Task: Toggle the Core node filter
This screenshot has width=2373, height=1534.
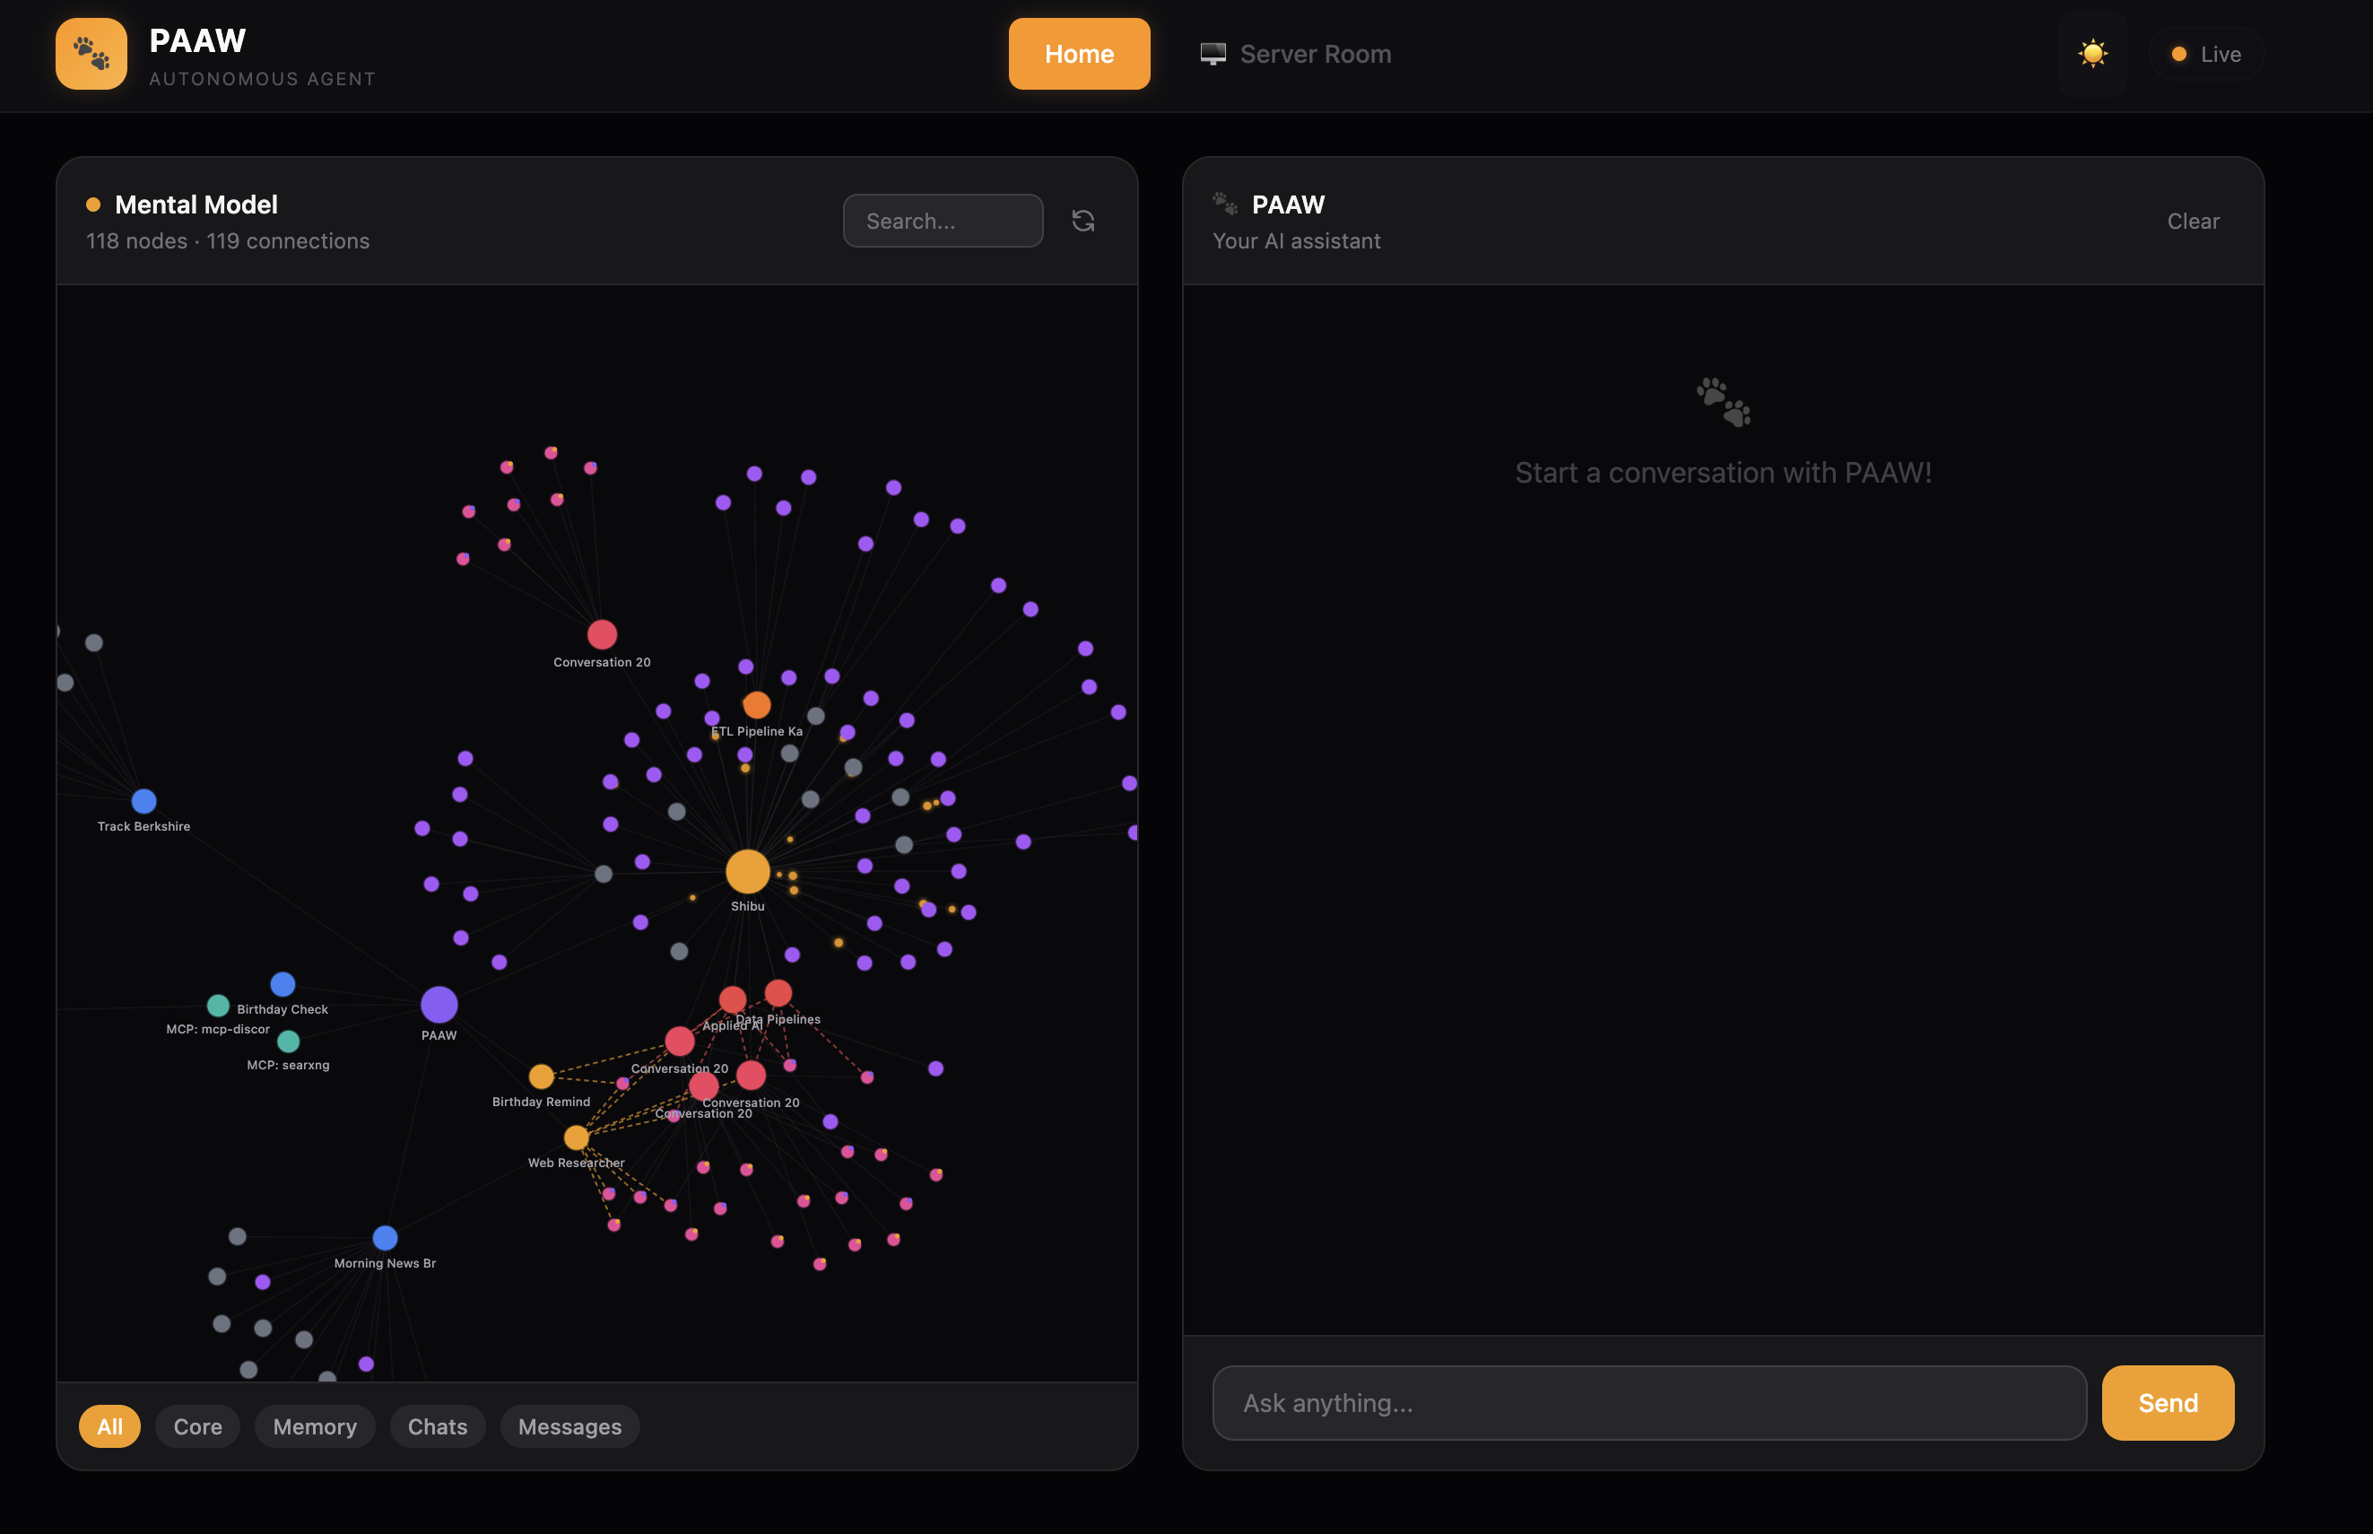Action: 197,1426
